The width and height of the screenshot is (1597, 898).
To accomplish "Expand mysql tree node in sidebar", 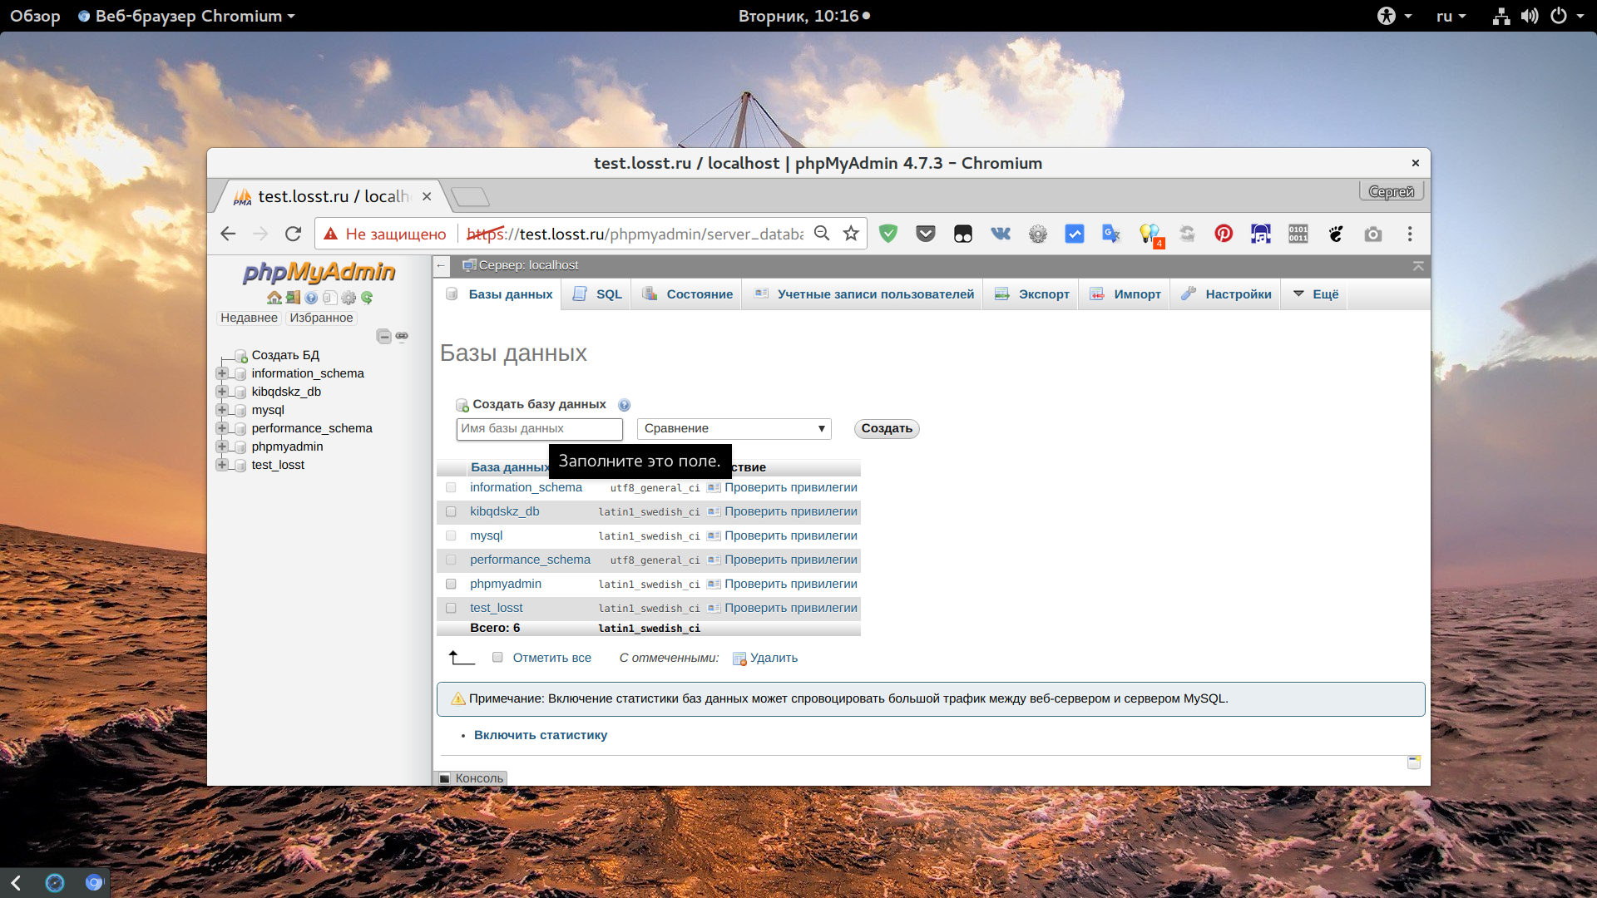I will [x=222, y=410].
